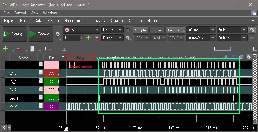Viewport: 258px width, 132px height.
Task: Click the edit icon in the Sec_P row
Action: click(x=41, y=97)
